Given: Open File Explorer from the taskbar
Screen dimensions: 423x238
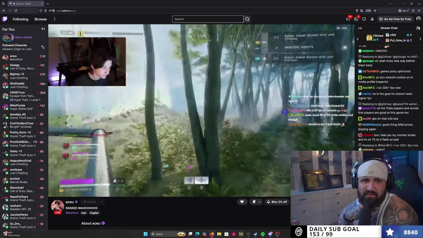Looking at the screenshot, I should pos(219,234).
